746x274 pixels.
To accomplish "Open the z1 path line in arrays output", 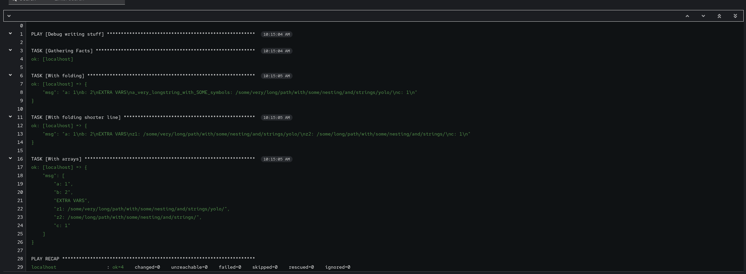I will tap(142, 209).
